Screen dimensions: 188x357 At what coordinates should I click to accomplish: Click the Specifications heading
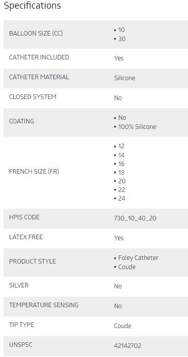pyautogui.click(x=32, y=6)
